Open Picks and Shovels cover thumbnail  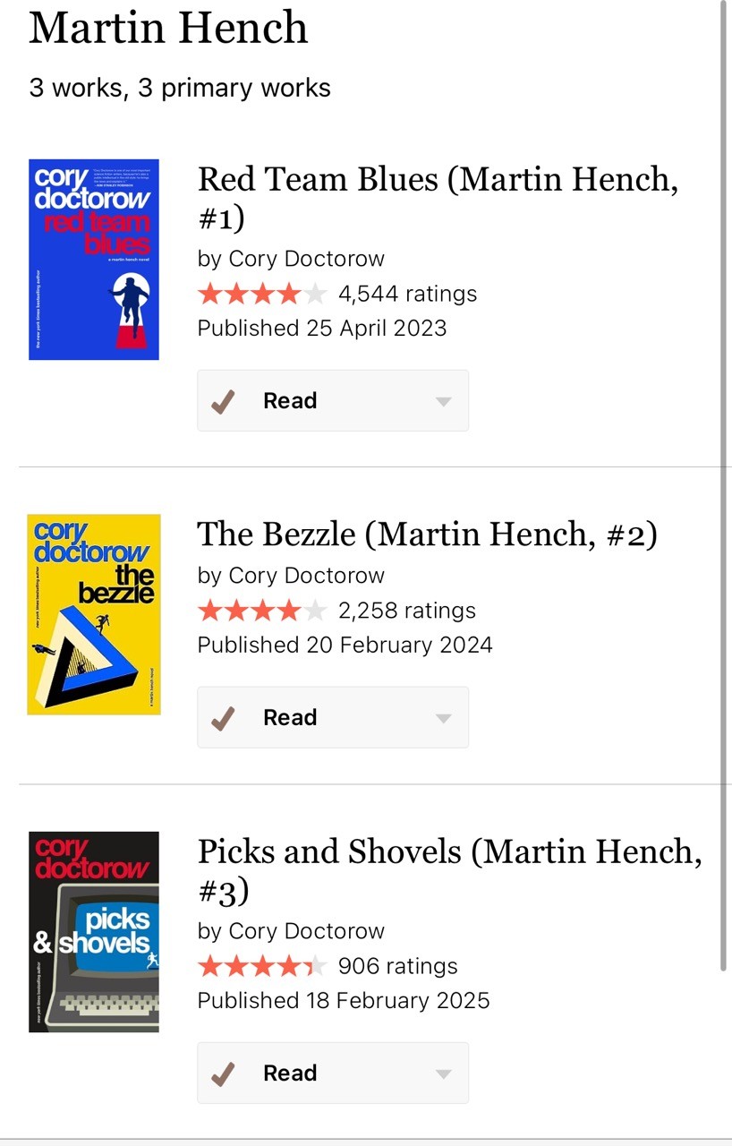pyautogui.click(x=94, y=932)
